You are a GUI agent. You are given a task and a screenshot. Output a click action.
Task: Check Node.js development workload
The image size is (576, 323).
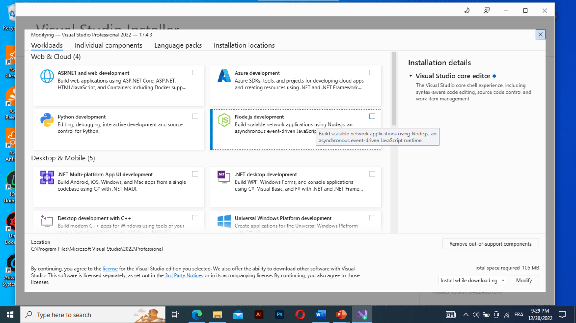(x=372, y=116)
